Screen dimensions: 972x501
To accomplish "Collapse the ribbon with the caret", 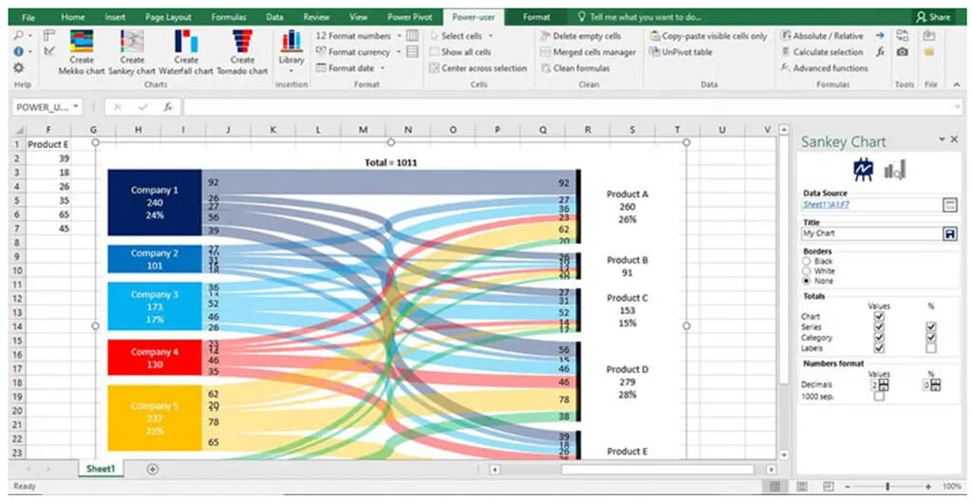I will pos(957,84).
